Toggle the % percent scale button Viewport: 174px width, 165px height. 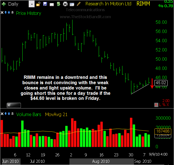tap(164, 105)
